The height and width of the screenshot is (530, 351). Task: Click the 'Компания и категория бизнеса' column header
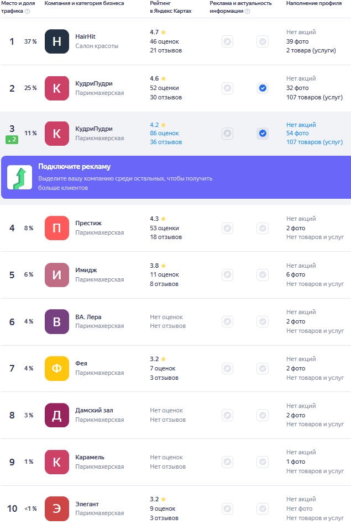84,3
